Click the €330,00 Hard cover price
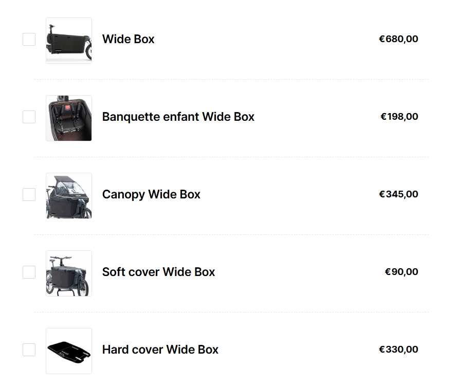 (x=398, y=350)
